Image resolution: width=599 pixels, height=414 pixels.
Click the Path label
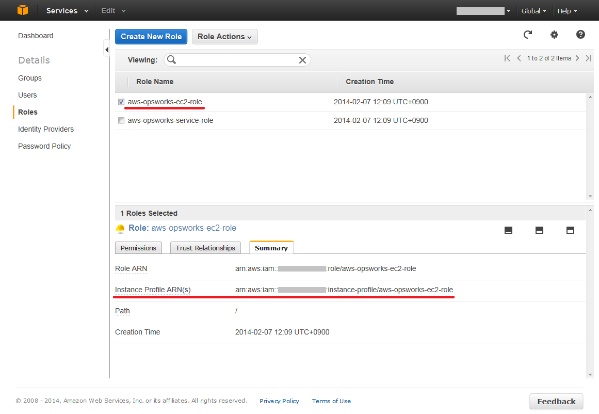(x=122, y=311)
